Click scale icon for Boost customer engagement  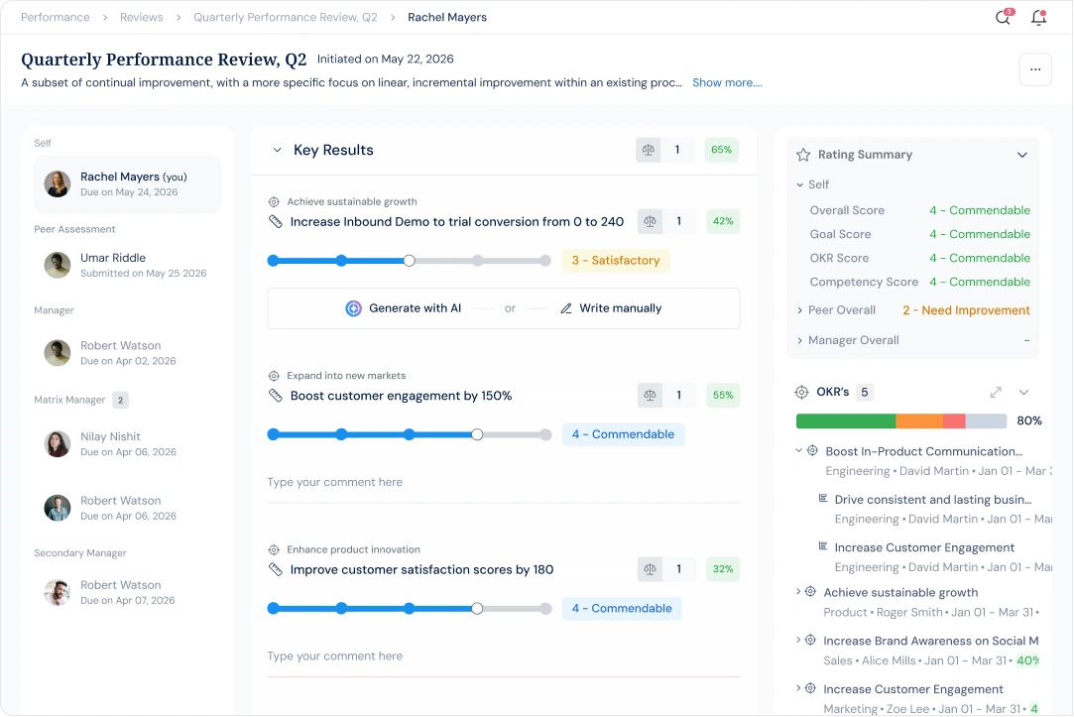click(x=650, y=395)
